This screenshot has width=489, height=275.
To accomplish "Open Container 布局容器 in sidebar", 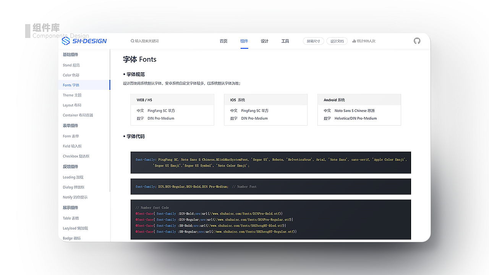I will pyautogui.click(x=78, y=115).
